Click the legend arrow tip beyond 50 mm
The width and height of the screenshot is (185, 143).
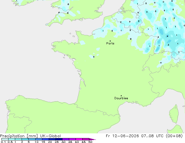[x=92, y=139]
